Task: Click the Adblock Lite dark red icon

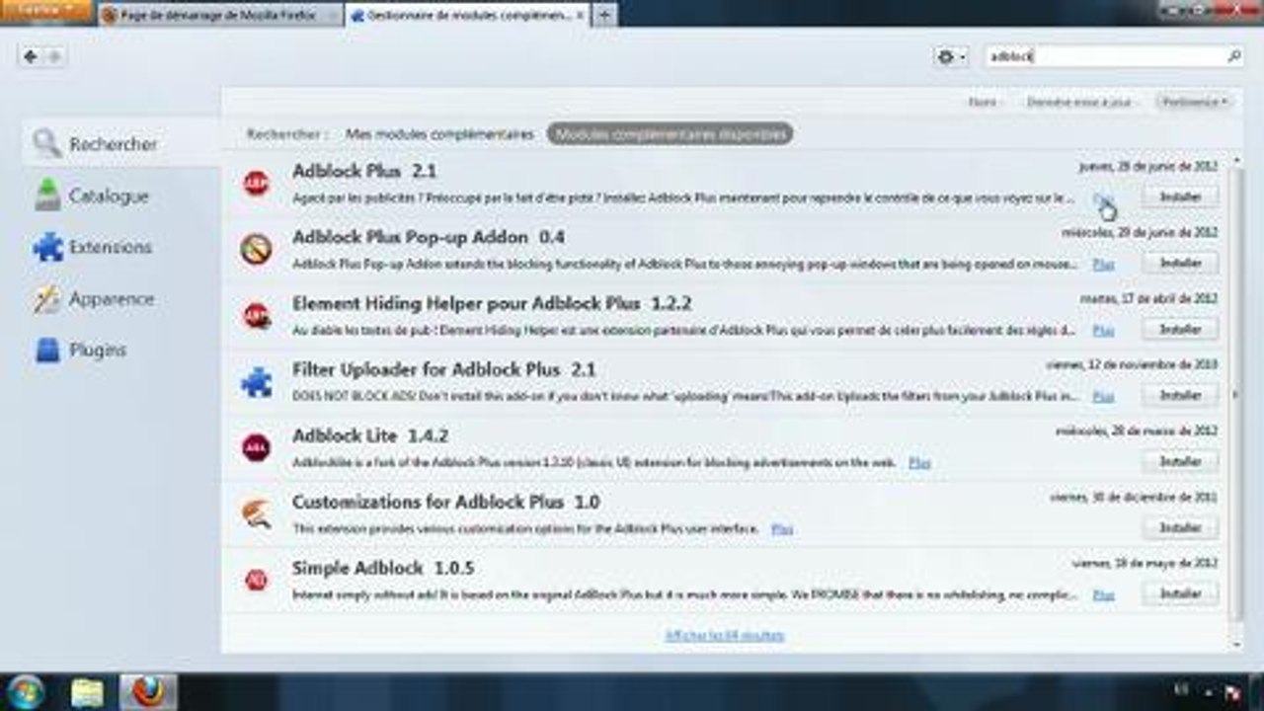Action: 256,447
